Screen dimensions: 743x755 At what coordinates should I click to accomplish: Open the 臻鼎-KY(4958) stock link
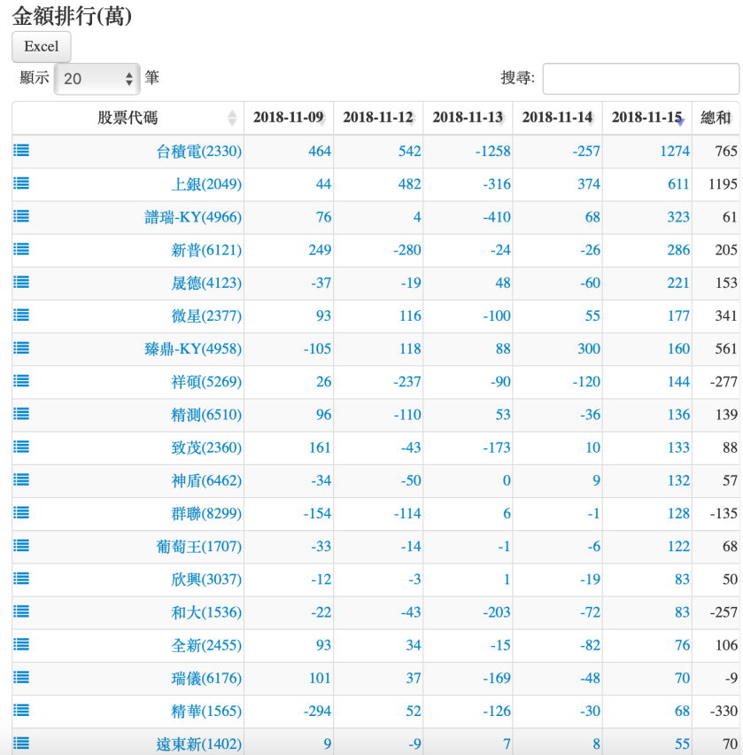tap(190, 348)
